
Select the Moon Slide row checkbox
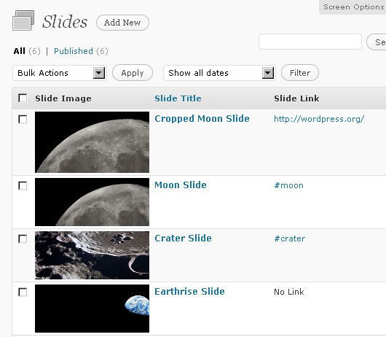pos(23,185)
